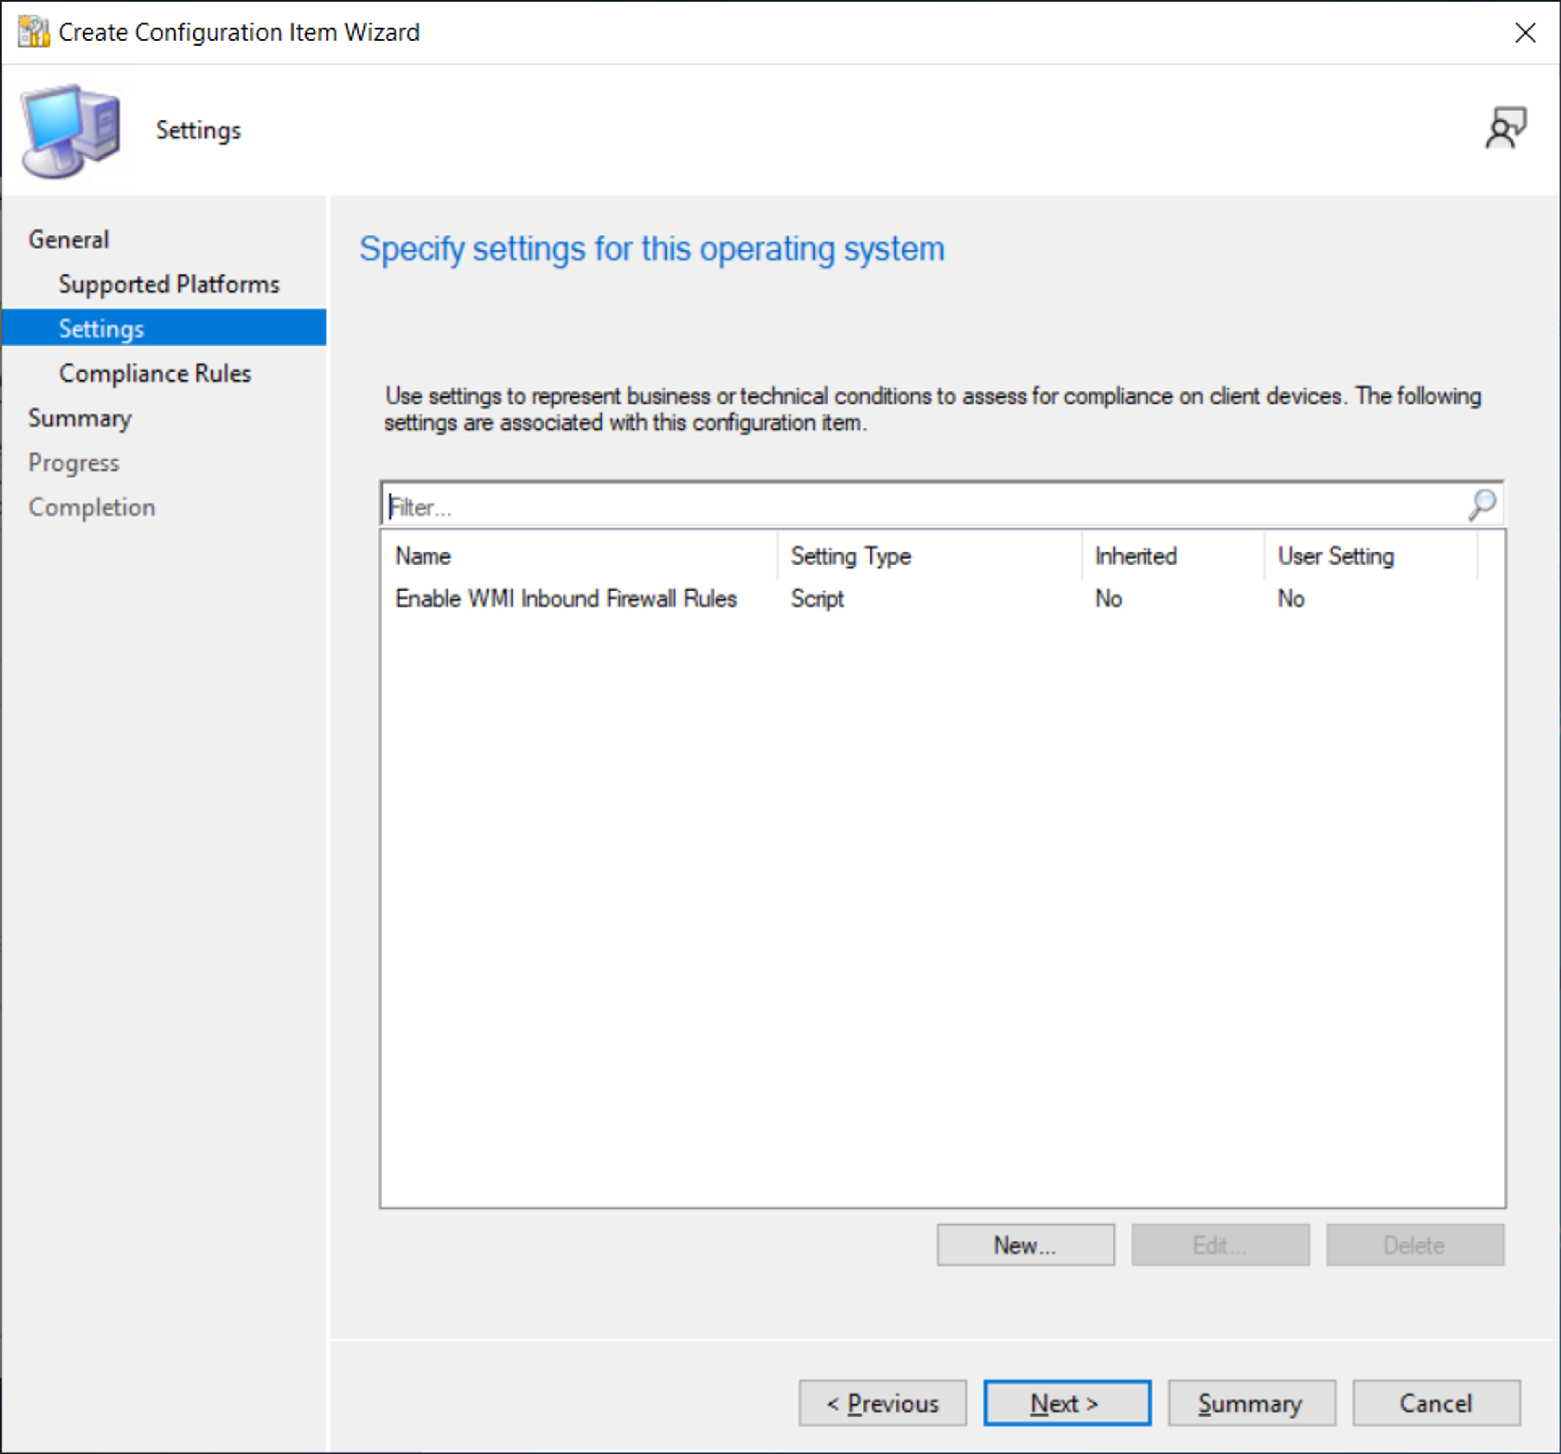Click the wizard icon in title bar
The image size is (1561, 1454).
(x=33, y=32)
